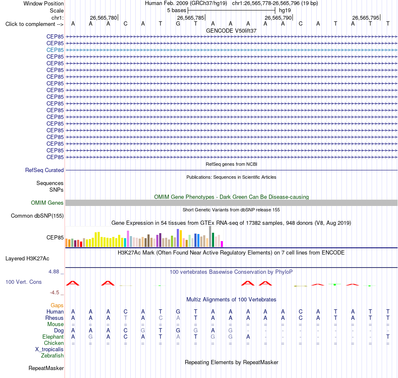398x378 pixels.
Task: Click the -4.5 PhyloP lower scale value
Action: (x=54, y=293)
